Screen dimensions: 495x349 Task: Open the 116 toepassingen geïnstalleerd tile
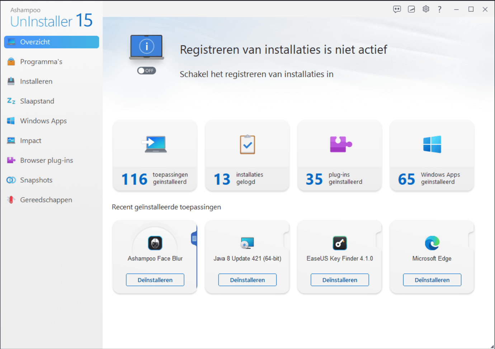pyautogui.click(x=155, y=155)
